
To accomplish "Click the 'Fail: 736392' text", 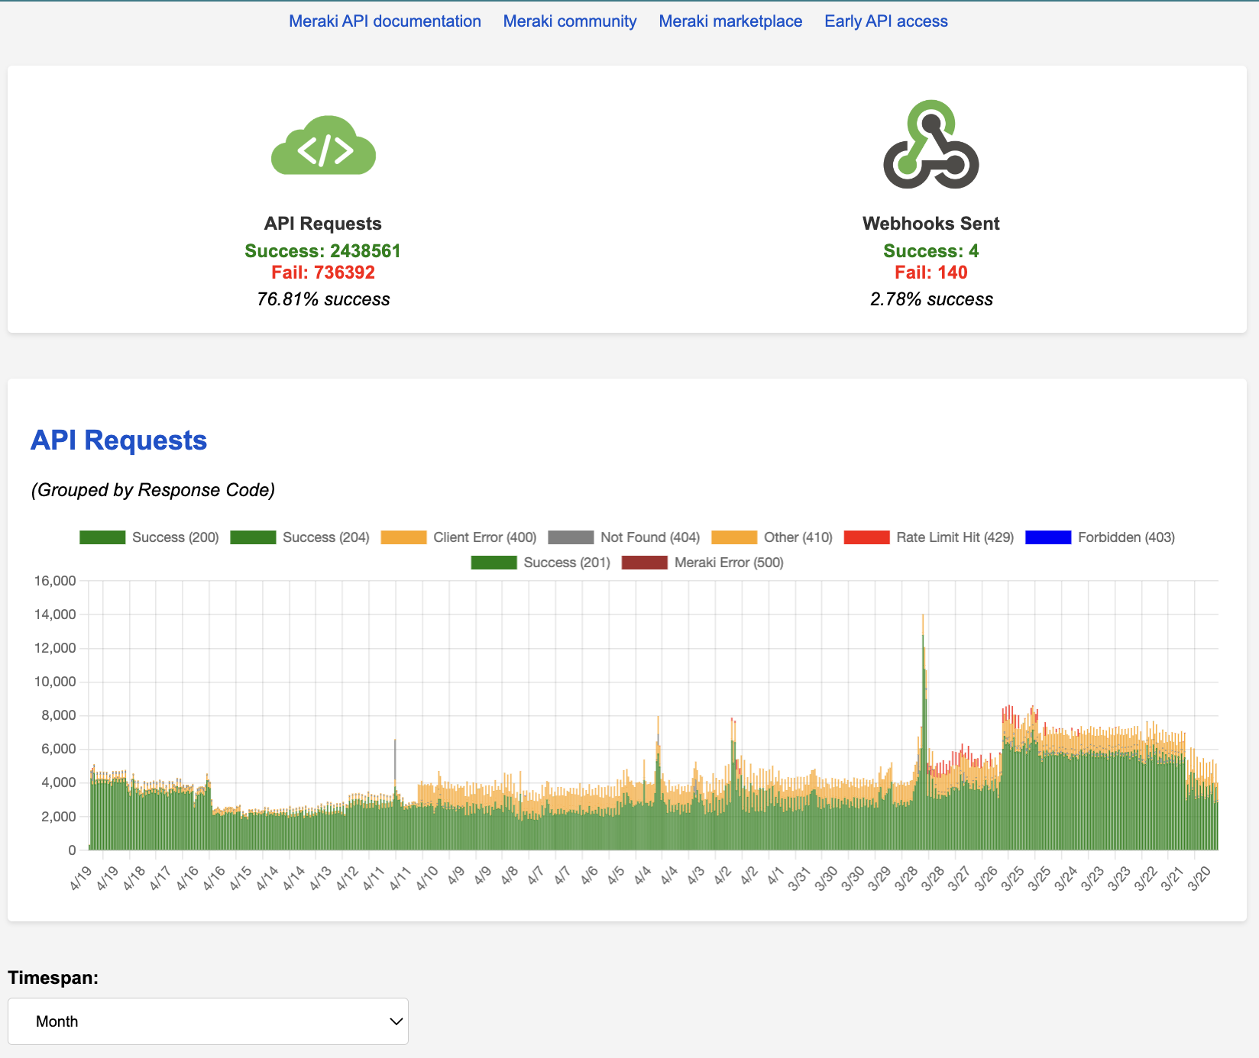I will pyautogui.click(x=323, y=273).
